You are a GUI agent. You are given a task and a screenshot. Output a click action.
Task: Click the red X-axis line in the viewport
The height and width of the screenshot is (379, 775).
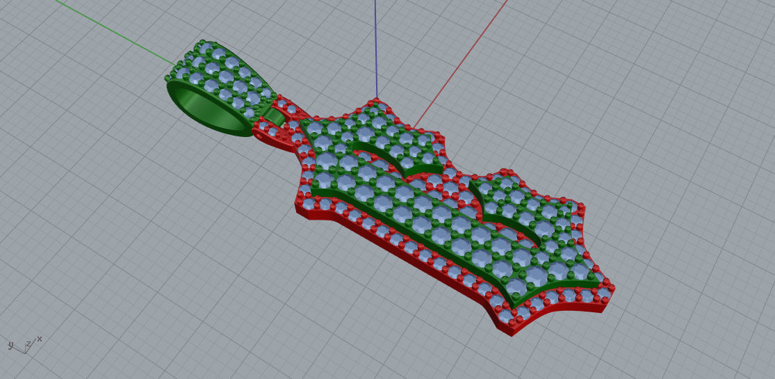461,63
